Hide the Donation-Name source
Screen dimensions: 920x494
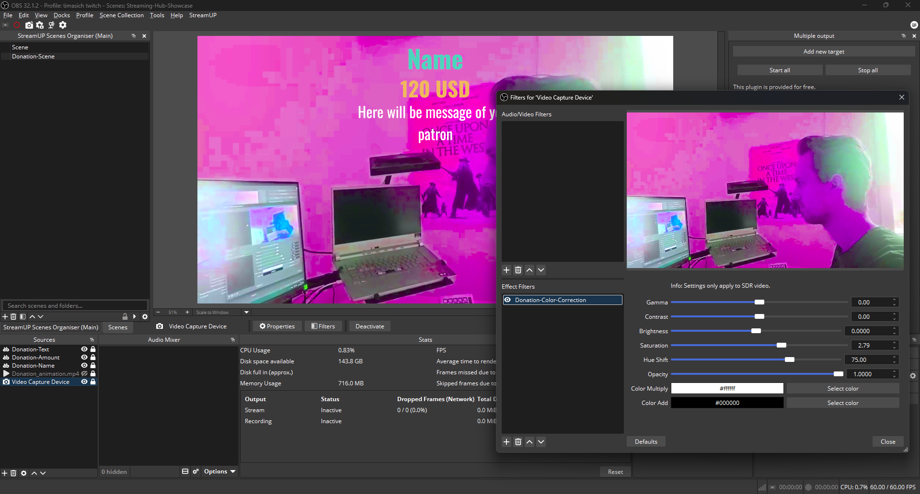(84, 366)
